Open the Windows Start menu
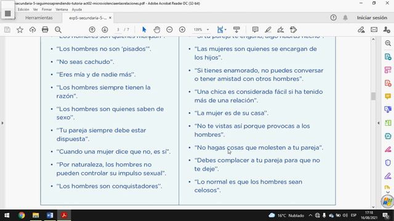The height and width of the screenshot is (221, 394). point(7,215)
